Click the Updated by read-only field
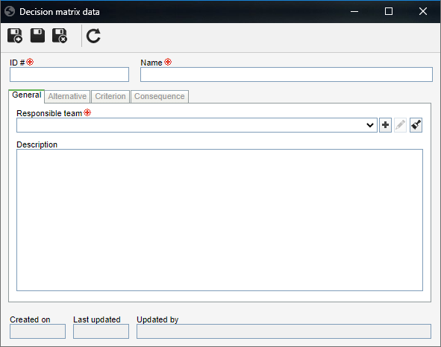Viewport: 441px width, 347px height. point(284,331)
